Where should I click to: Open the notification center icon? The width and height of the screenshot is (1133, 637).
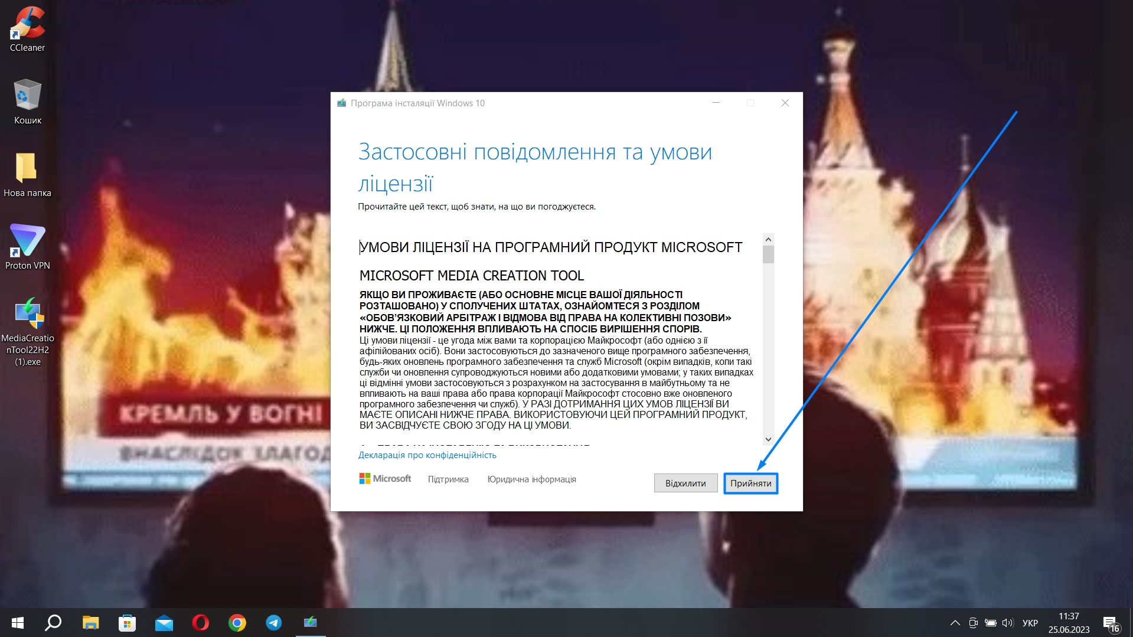[1111, 623]
